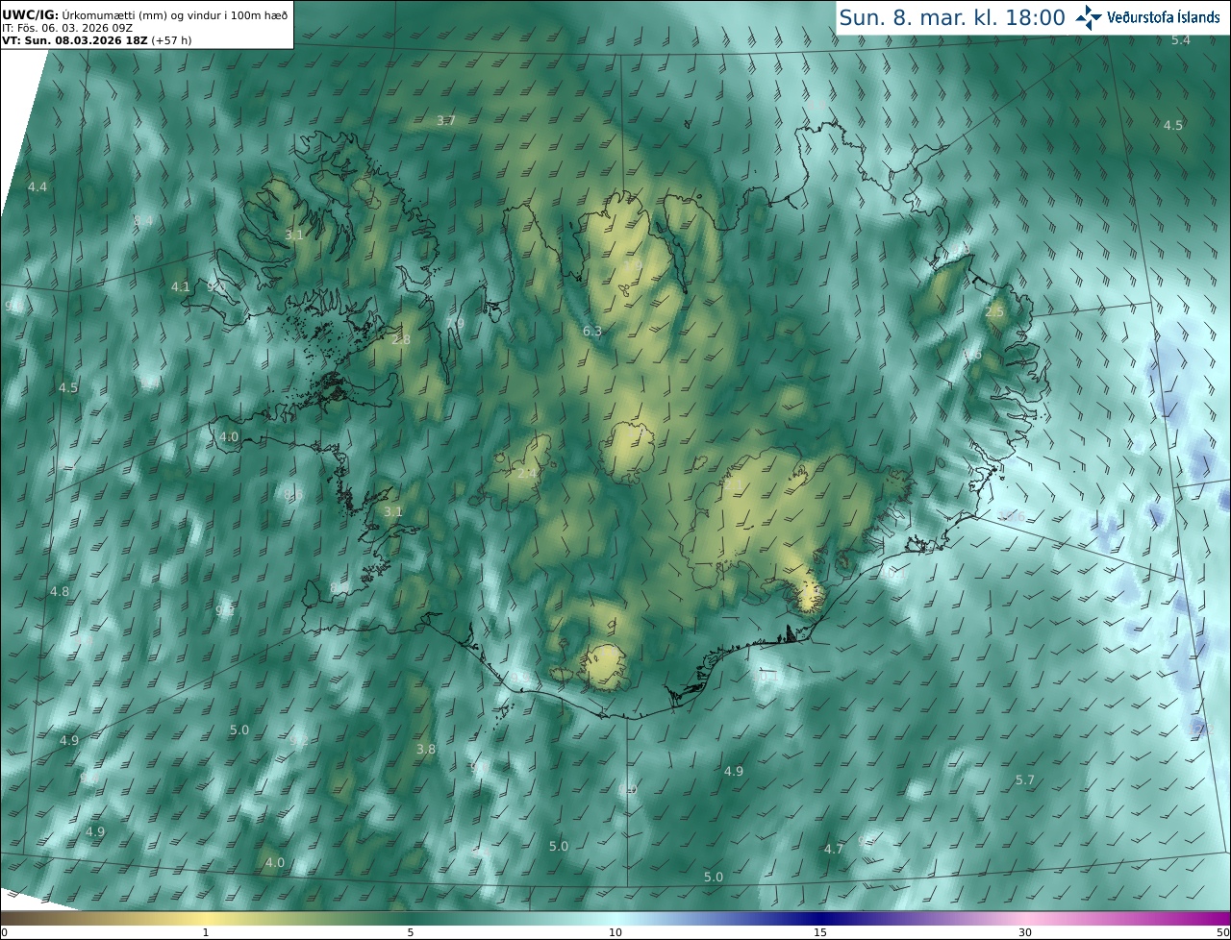Click the 4.8 value label
This screenshot has height=940, width=1231.
point(60,591)
